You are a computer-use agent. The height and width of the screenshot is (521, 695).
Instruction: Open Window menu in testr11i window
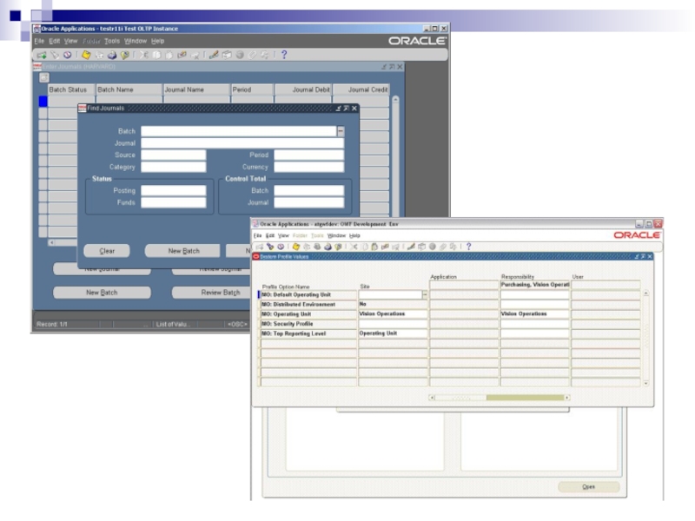tap(136, 41)
